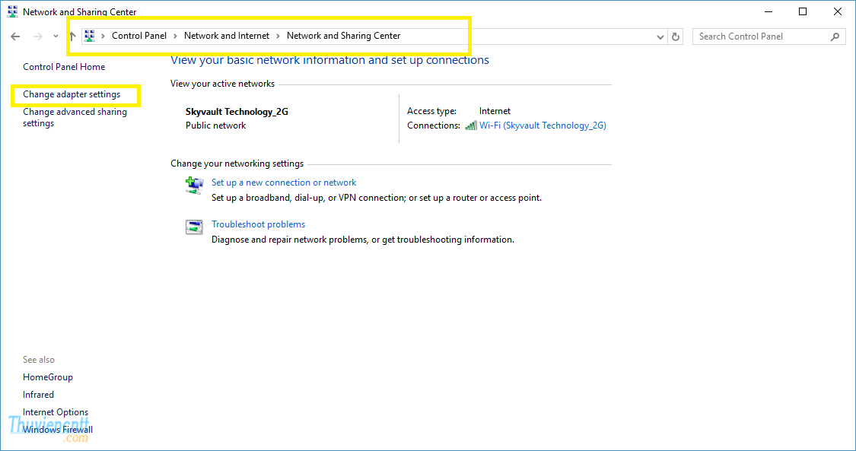This screenshot has width=856, height=451.
Task: Open Troubleshoot problems link
Action: [258, 224]
